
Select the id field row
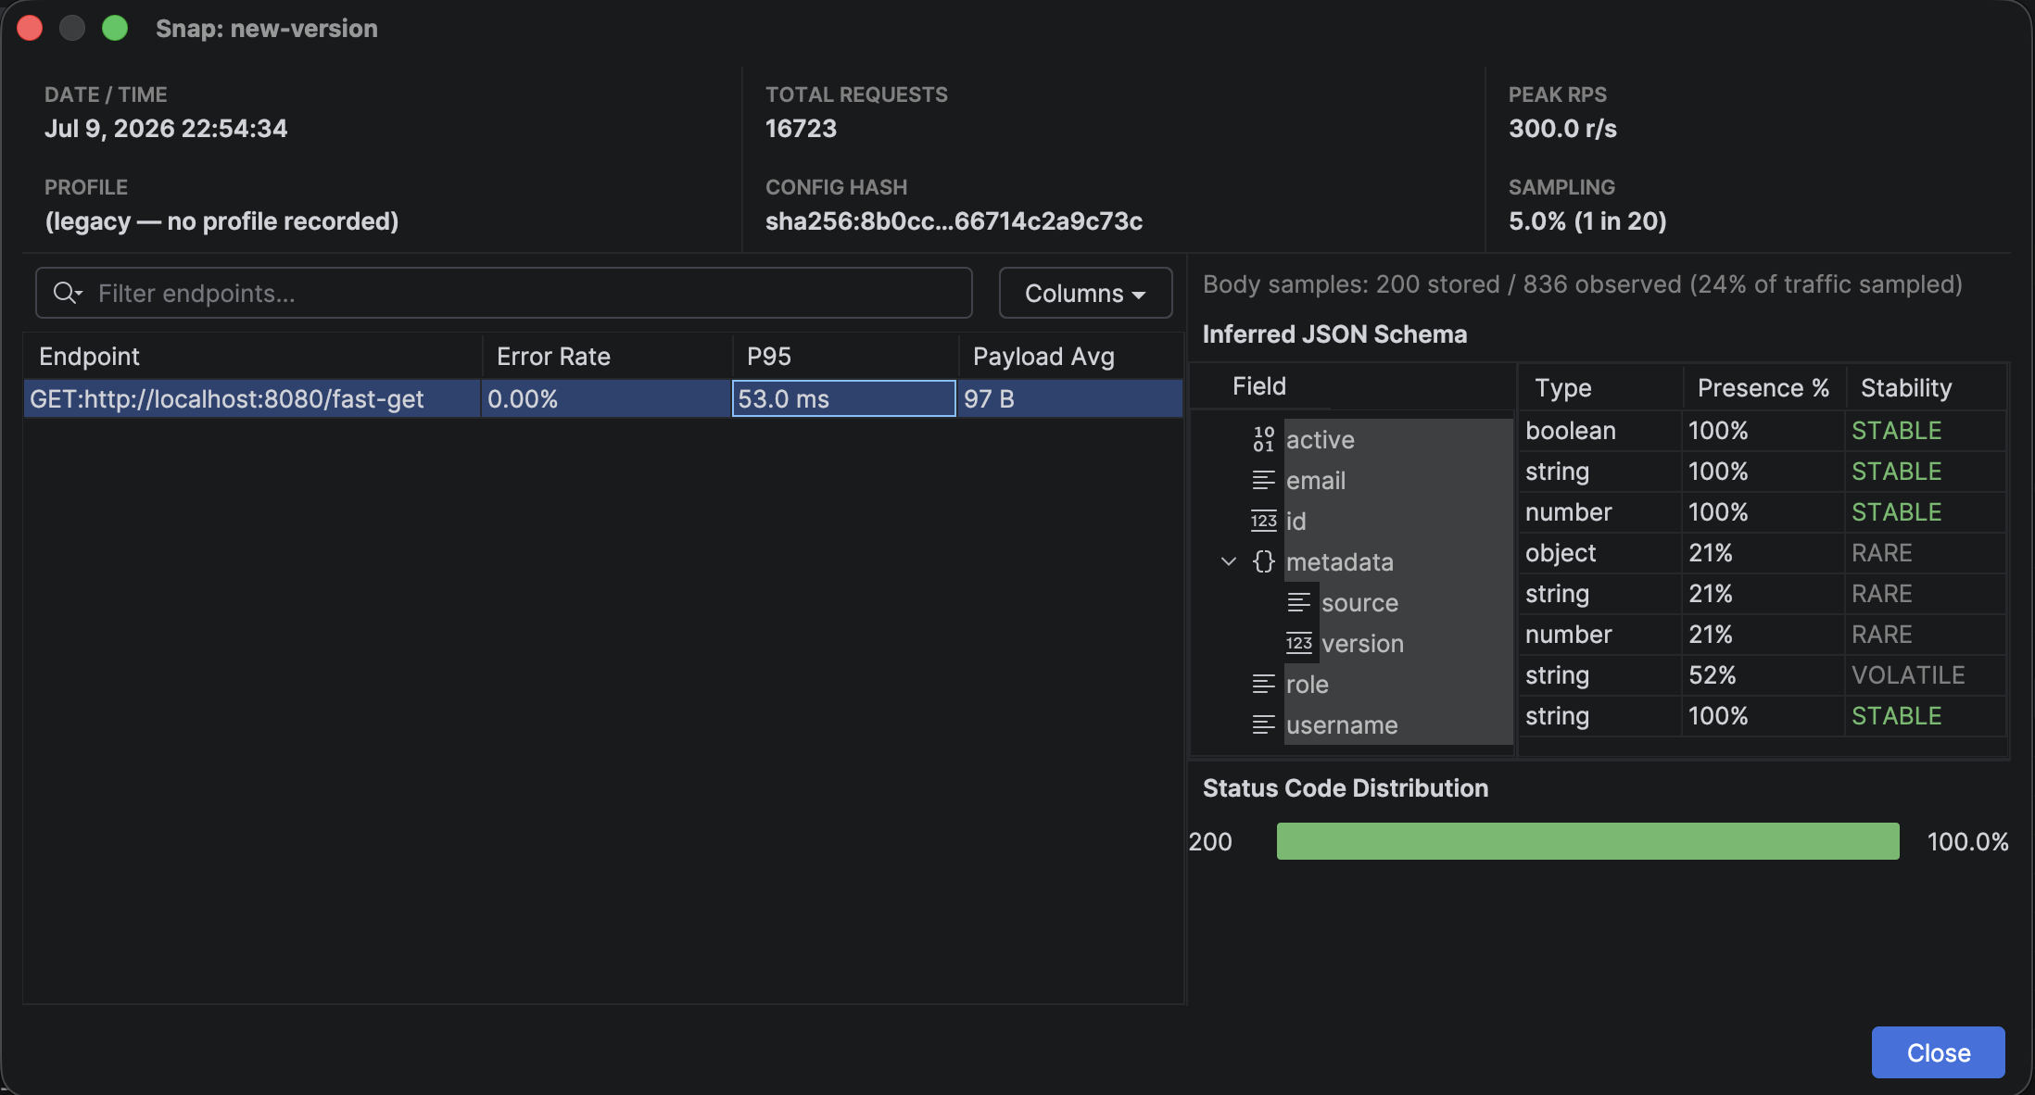pos(1398,521)
